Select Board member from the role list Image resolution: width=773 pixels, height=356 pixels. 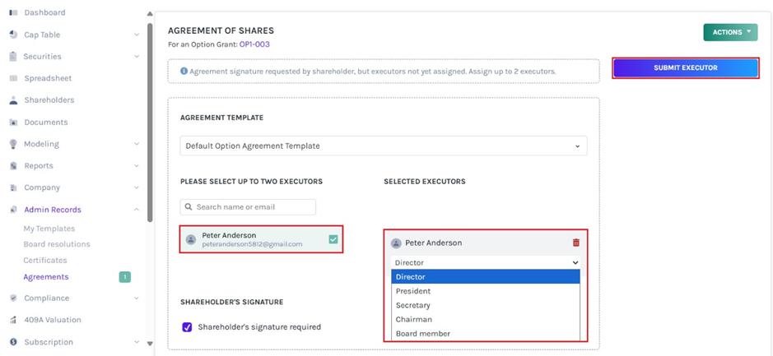pos(486,334)
